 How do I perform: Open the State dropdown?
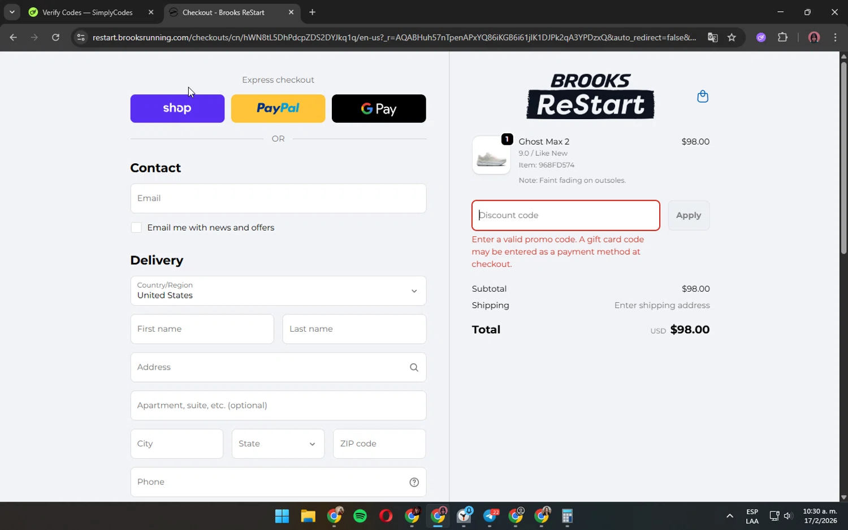pos(278,444)
